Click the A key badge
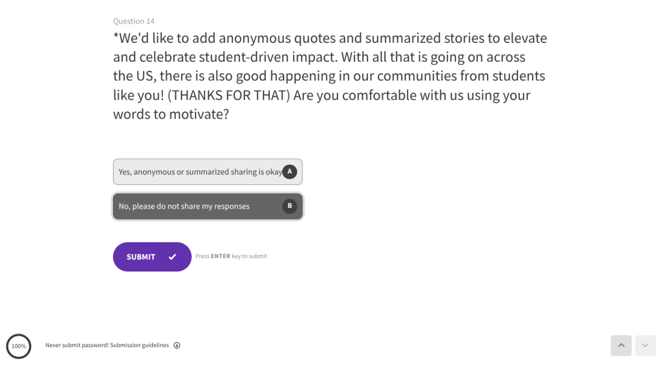Image resolution: width=670 pixels, height=370 pixels. [x=289, y=171]
